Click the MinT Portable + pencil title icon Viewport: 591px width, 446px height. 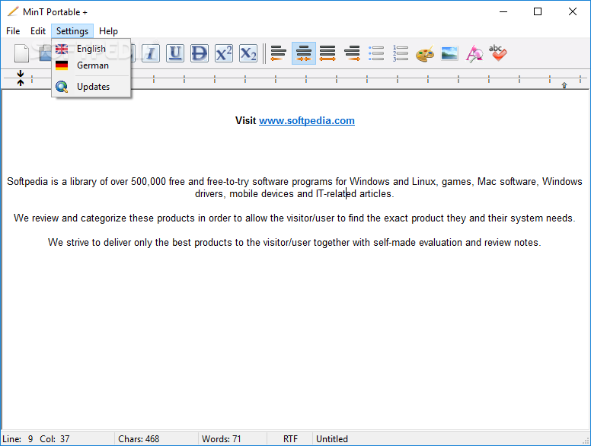point(13,11)
